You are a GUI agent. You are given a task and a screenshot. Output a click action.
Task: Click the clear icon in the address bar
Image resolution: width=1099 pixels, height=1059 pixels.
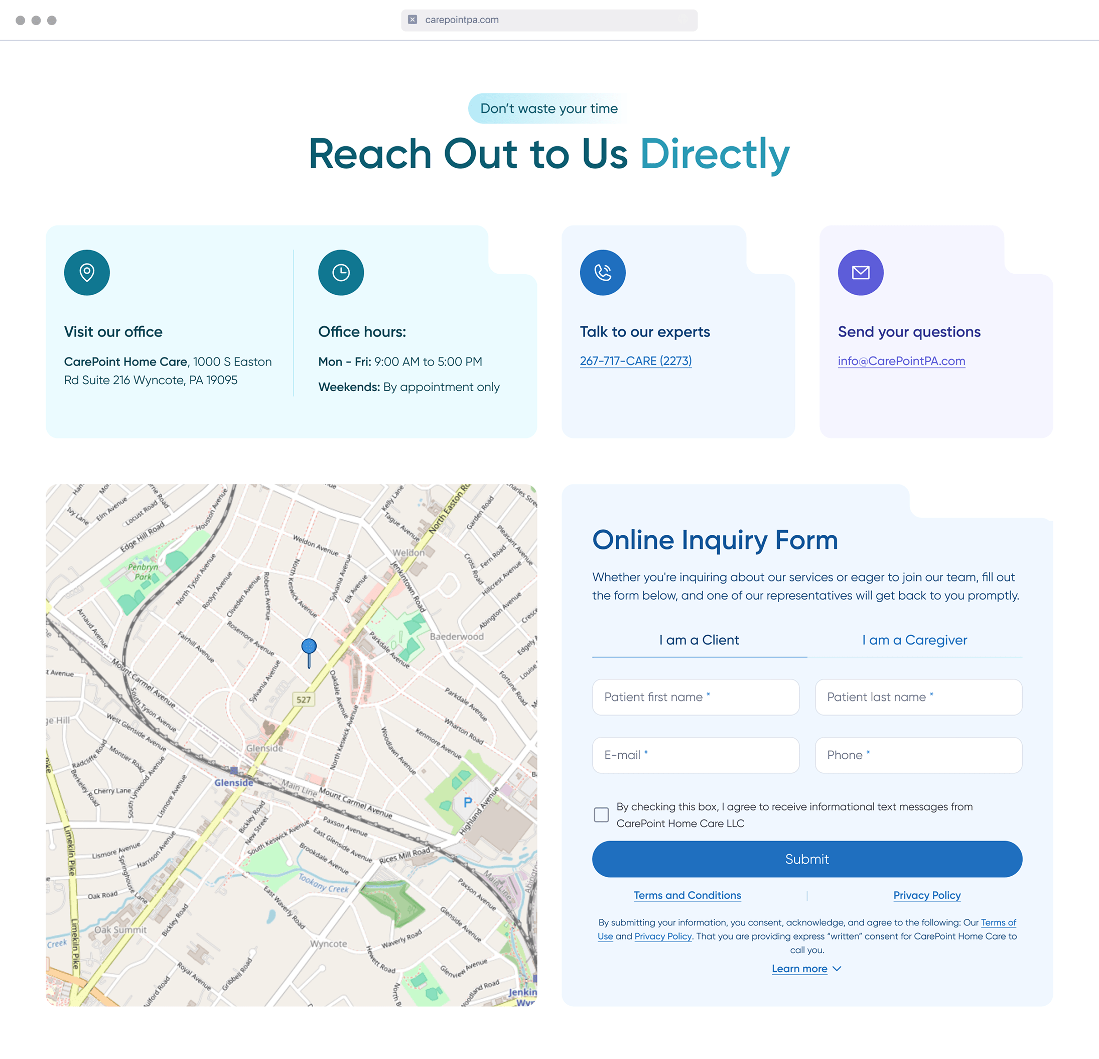[x=413, y=20]
